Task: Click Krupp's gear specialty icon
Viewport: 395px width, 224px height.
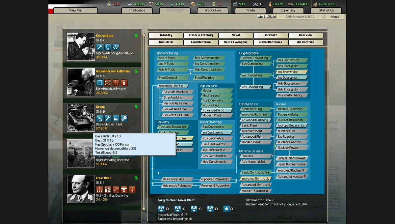Action: coord(124,118)
